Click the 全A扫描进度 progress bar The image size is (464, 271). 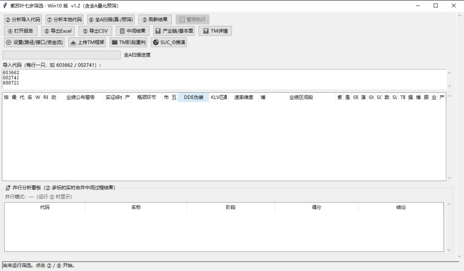click(61, 55)
